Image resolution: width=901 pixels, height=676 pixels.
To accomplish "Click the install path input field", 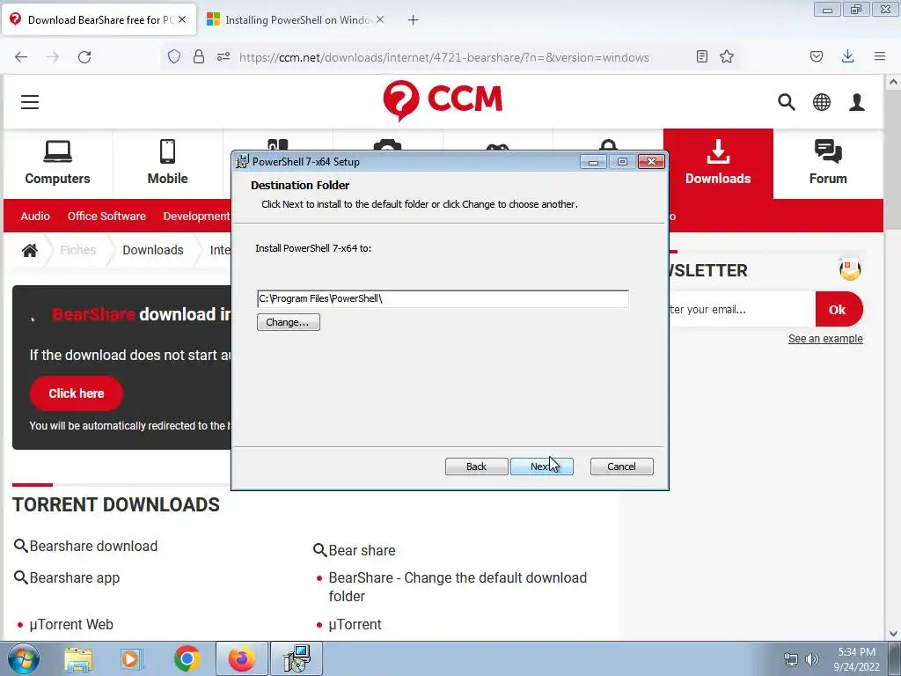I will (443, 298).
